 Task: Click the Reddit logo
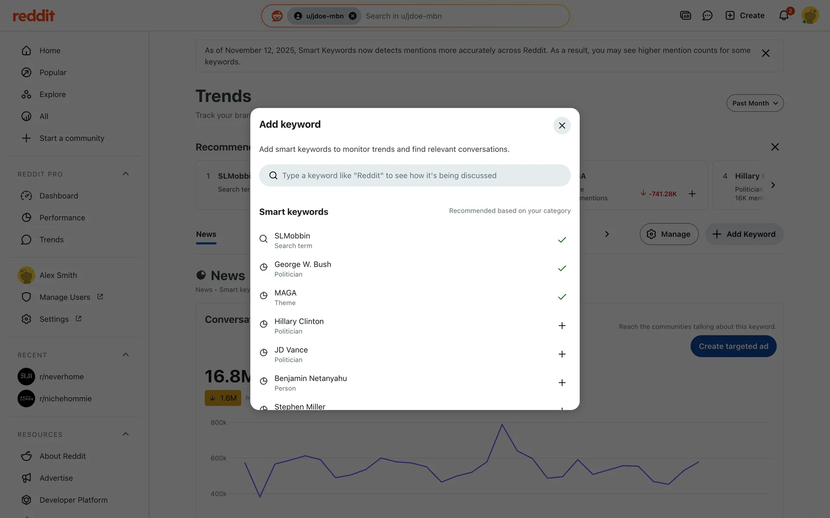click(x=34, y=16)
